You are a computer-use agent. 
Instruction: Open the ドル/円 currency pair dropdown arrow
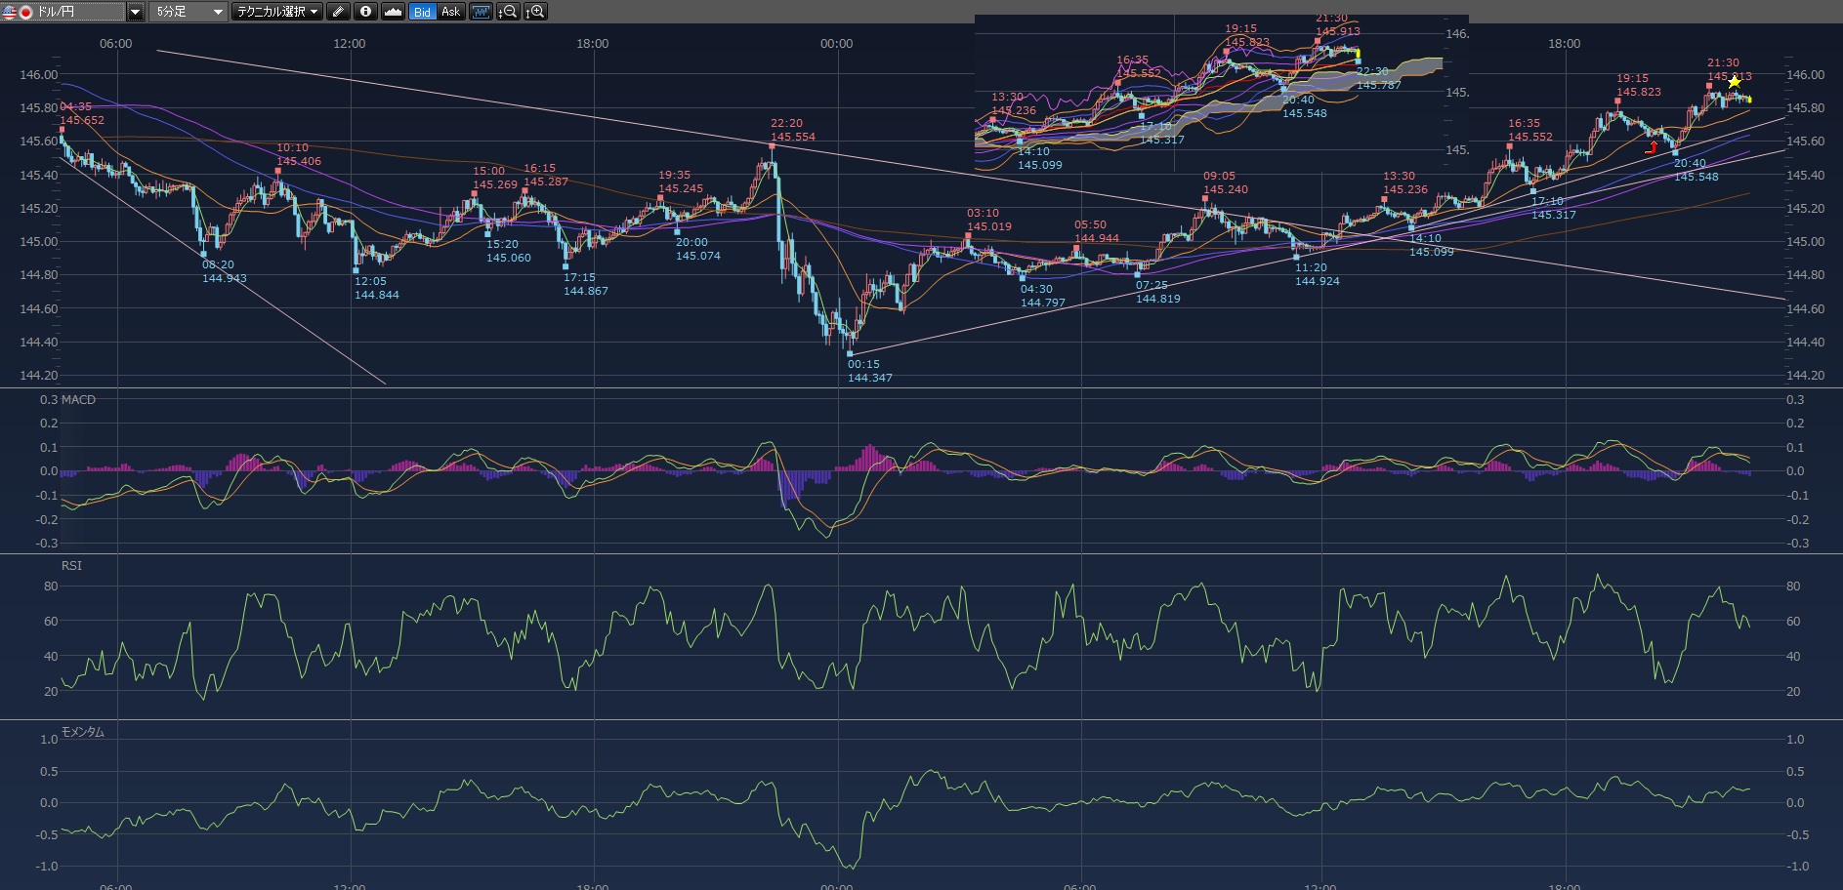[x=136, y=12]
